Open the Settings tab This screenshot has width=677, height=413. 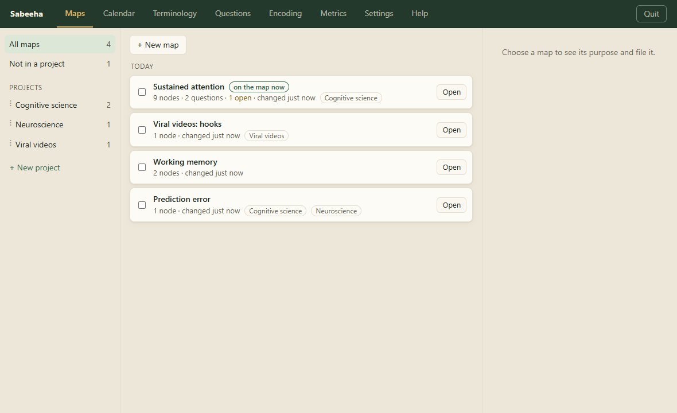379,13
